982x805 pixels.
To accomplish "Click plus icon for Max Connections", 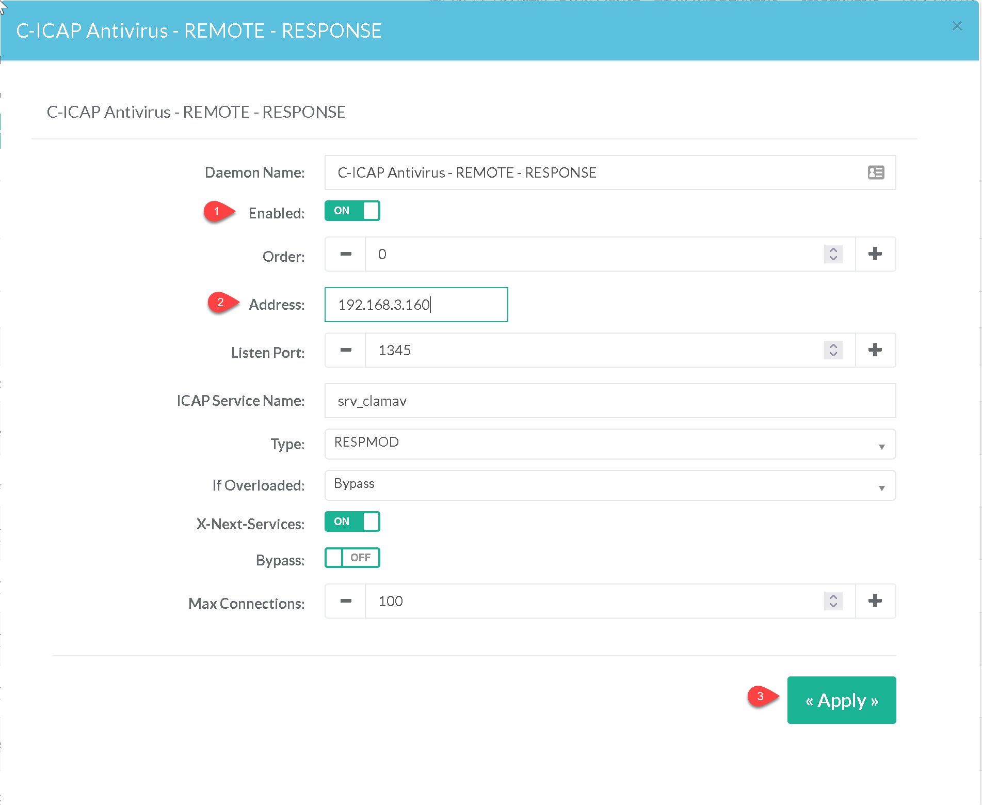I will [x=875, y=601].
